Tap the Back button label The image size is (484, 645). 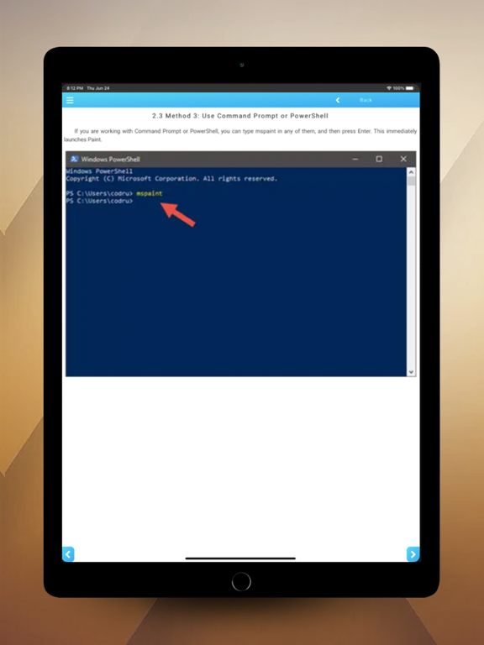coord(366,100)
